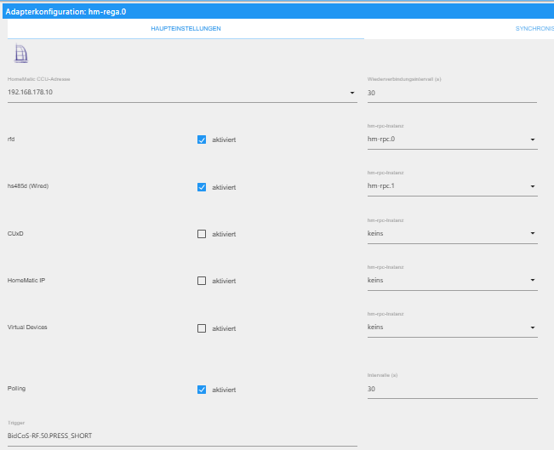Click the Polling row label
Screen dimensions: 554x450
point(17,389)
